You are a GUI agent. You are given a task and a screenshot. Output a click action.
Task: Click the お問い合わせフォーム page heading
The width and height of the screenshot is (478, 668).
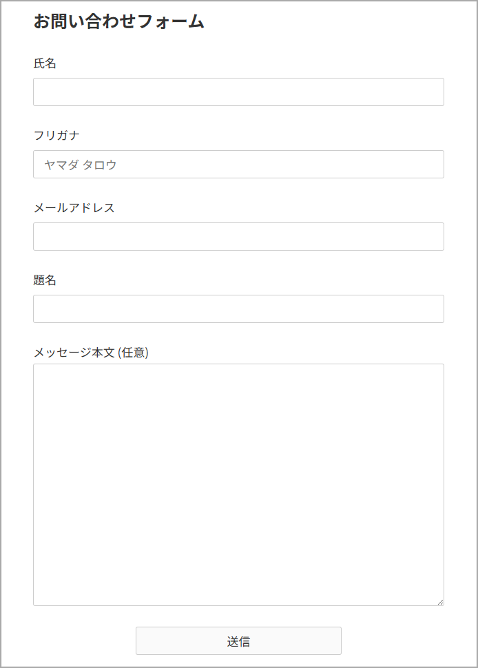coord(118,21)
